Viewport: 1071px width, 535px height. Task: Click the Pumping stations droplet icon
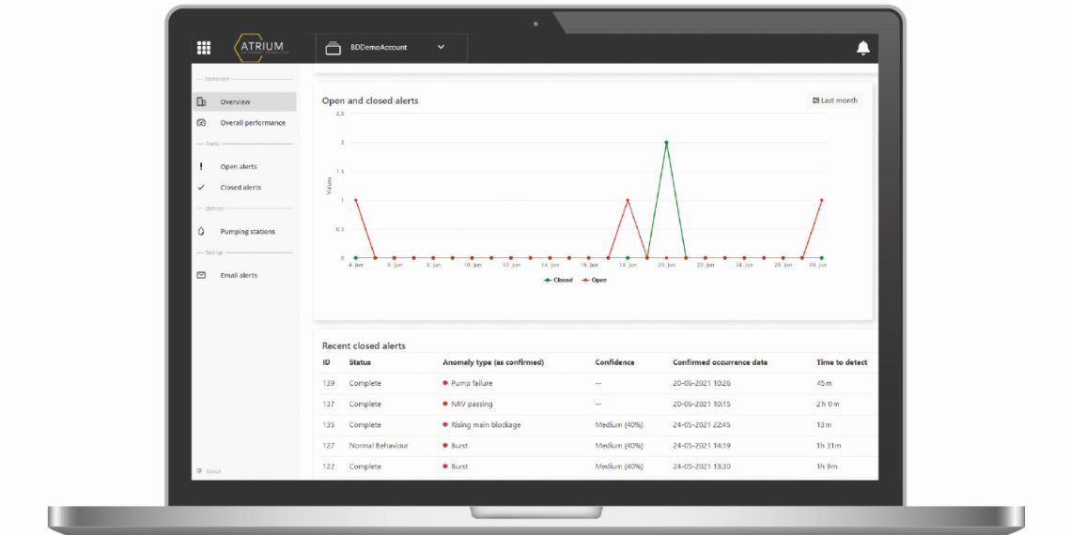[x=201, y=232]
